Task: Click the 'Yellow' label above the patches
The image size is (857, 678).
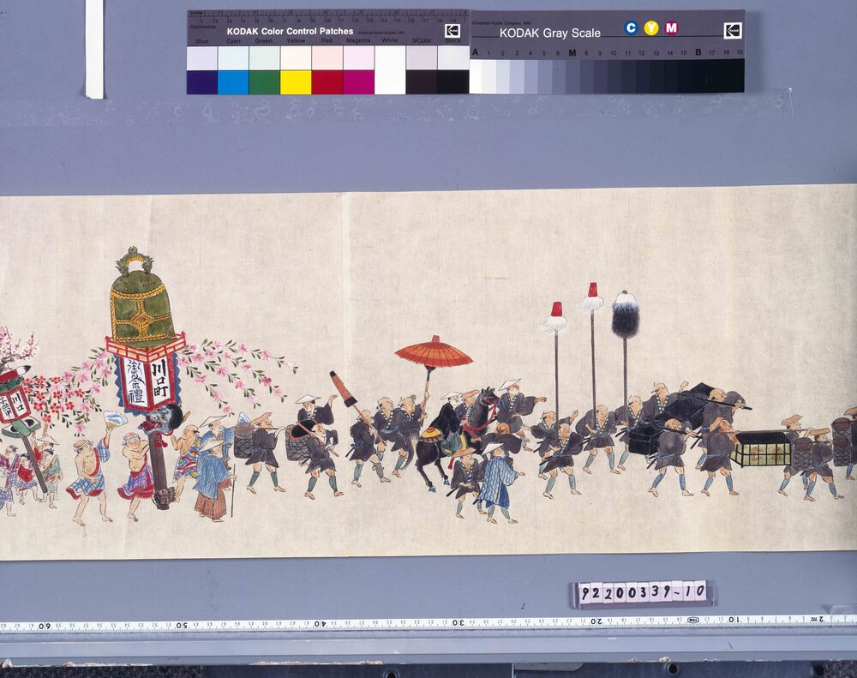Action: (x=296, y=41)
